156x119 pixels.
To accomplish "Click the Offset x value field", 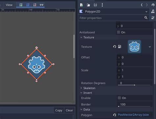I will [x=135, y=57].
